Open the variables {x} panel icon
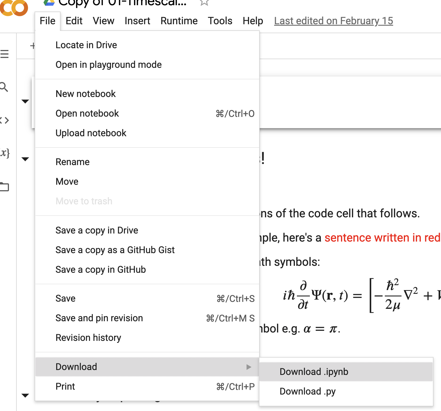This screenshot has width=441, height=411. pos(5,153)
